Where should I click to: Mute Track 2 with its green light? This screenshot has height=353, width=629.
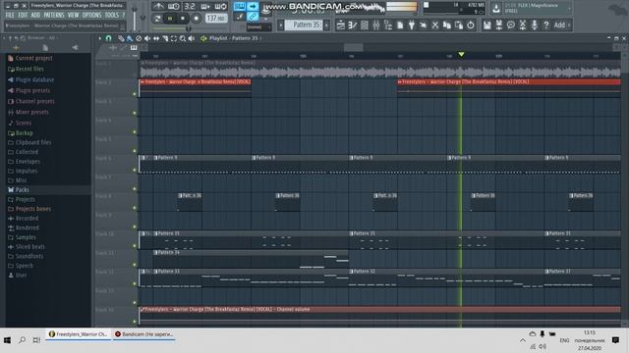(135, 94)
